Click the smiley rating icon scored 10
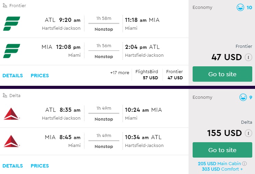Screen dimensions: 255x174 (x=241, y=8)
